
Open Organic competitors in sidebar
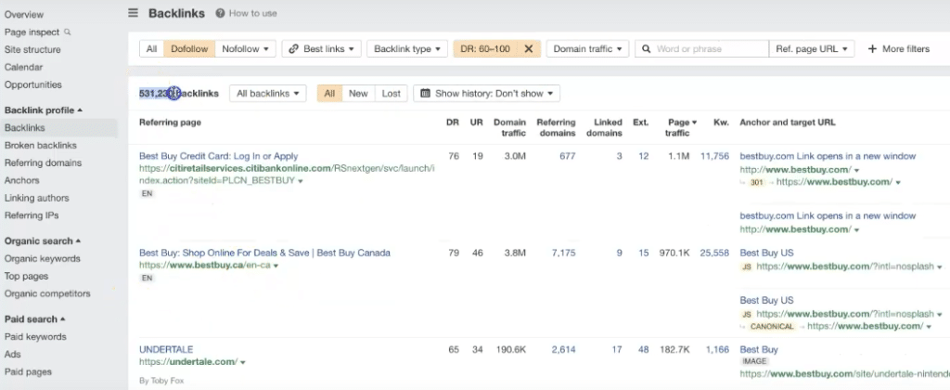47,293
